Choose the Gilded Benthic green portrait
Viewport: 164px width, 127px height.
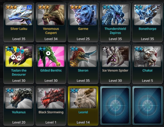click(x=51, y=57)
